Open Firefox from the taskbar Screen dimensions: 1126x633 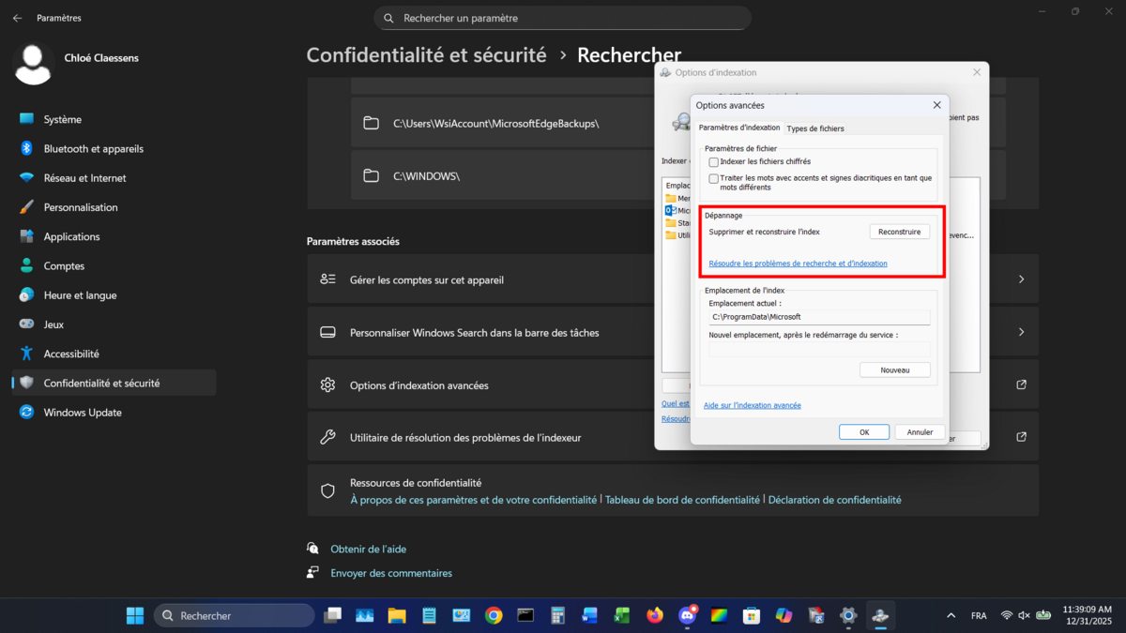[x=655, y=616]
